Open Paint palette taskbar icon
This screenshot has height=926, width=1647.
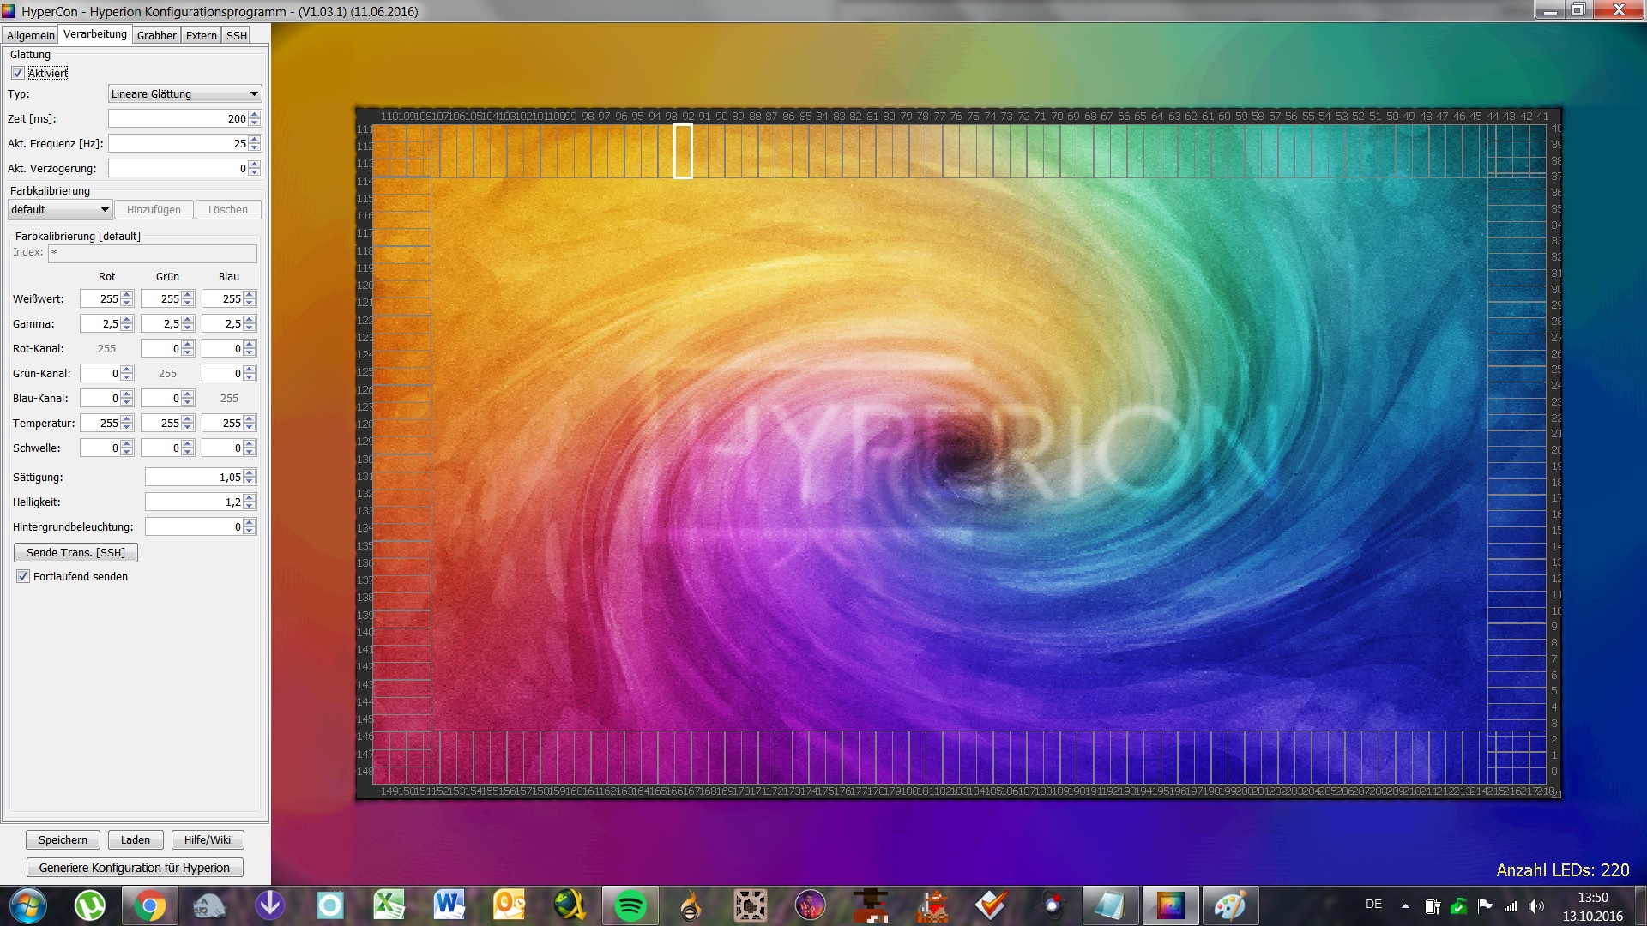1230,905
